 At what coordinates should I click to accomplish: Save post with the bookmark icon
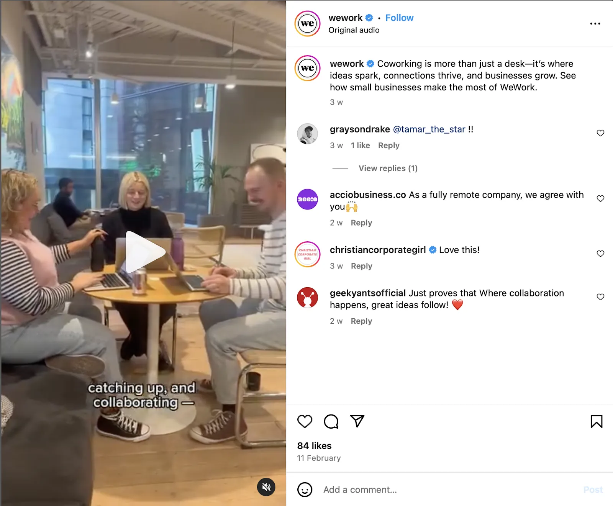click(596, 421)
